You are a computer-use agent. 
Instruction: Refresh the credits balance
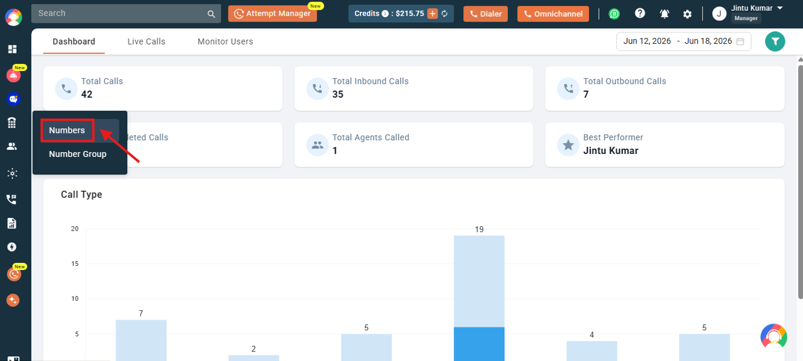click(x=445, y=14)
